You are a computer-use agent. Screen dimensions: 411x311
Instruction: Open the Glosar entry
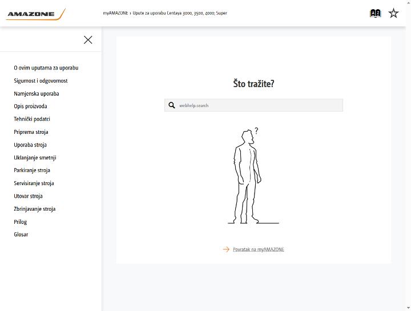click(x=21, y=234)
